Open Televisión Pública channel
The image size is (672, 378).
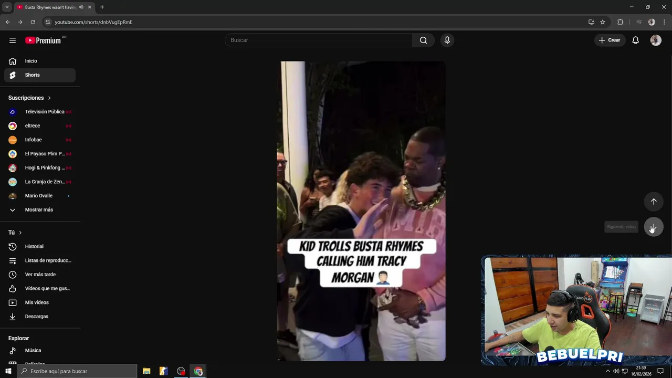[x=40, y=112]
